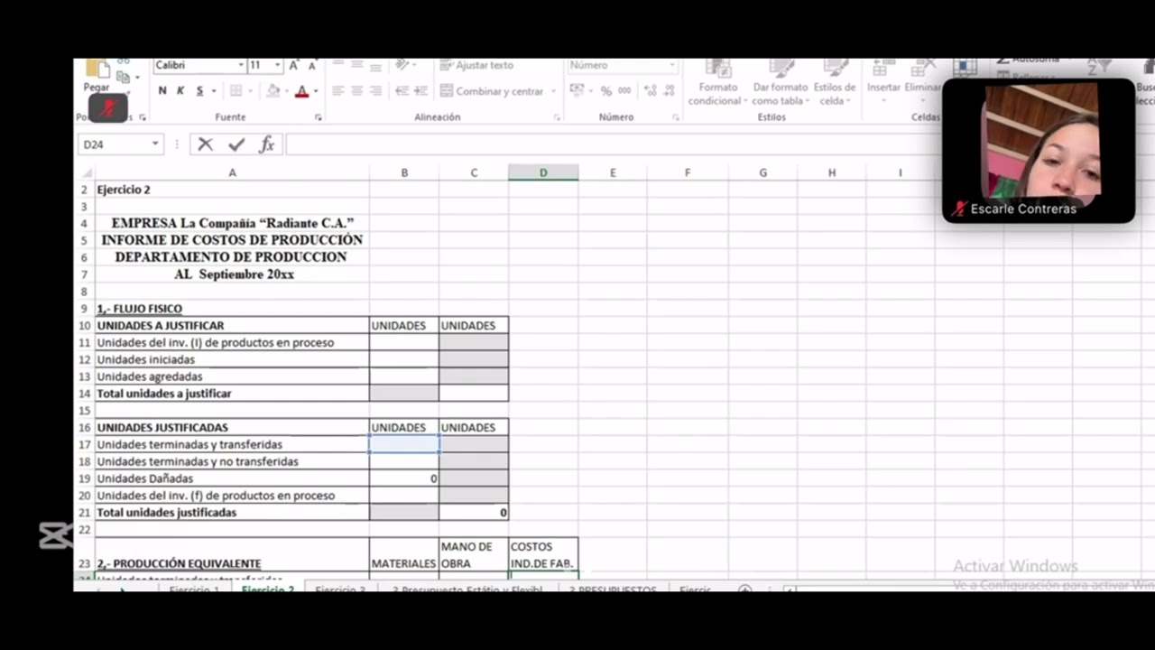The width and height of the screenshot is (1155, 650).
Task: Click the insert function fx icon
Action: tap(266, 144)
